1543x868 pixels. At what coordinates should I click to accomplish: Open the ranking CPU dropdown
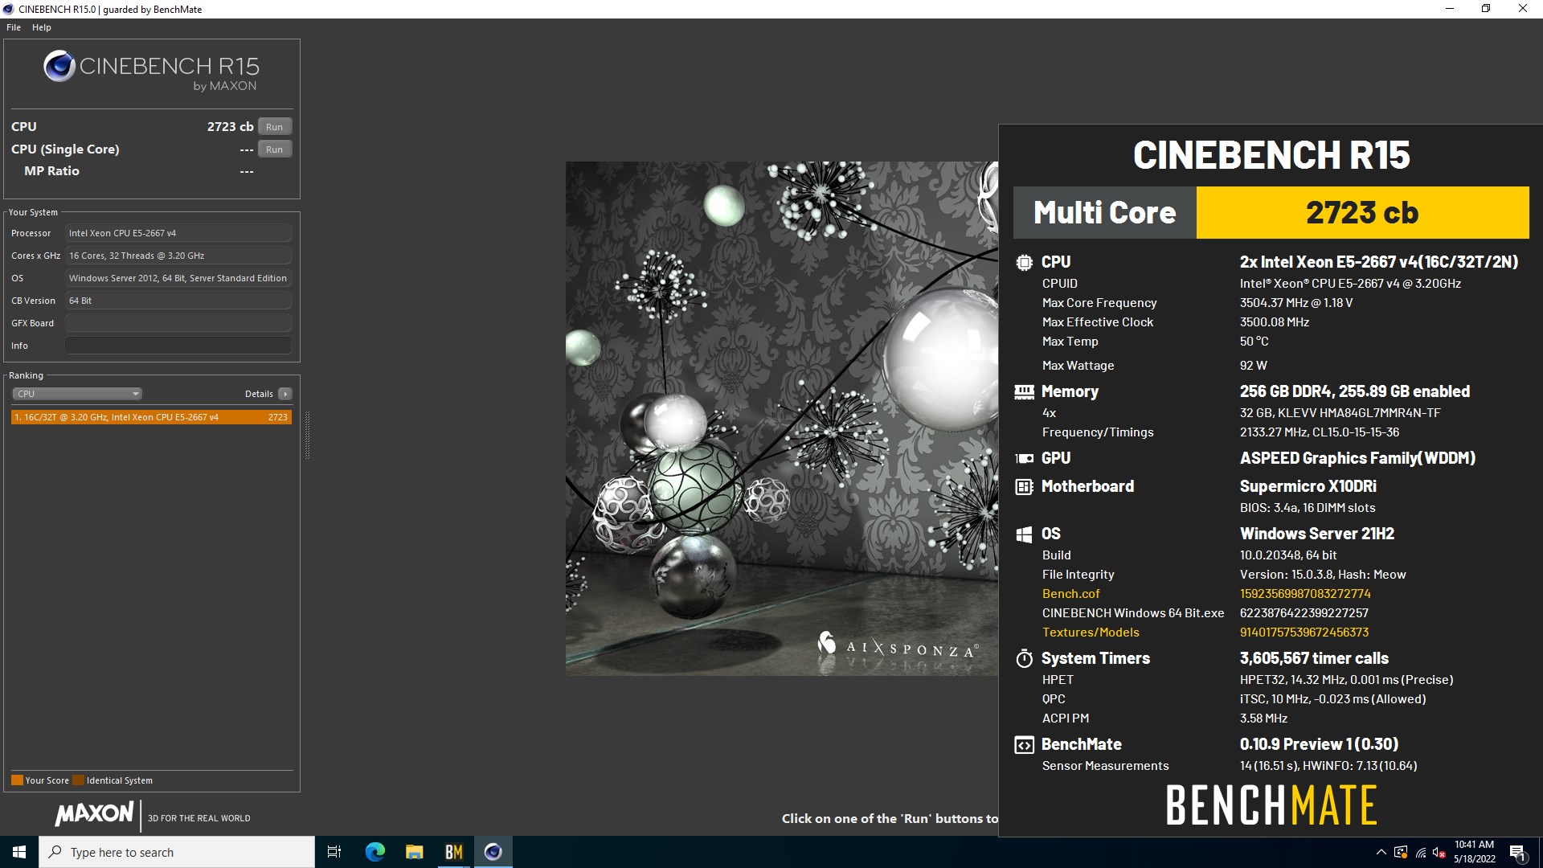tap(77, 394)
